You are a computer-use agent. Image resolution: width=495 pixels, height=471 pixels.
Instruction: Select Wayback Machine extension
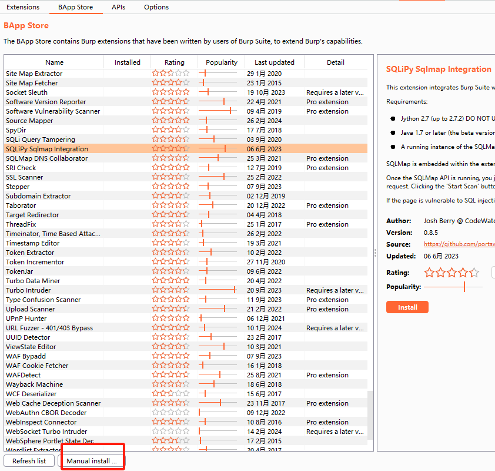point(186,384)
